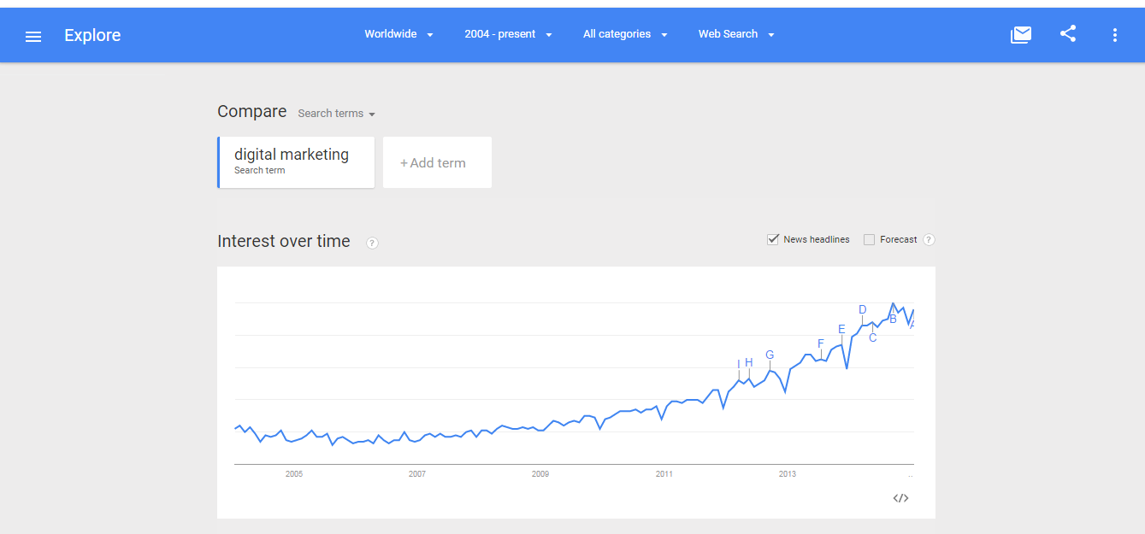This screenshot has height=534, width=1145.
Task: Enable the Forecast checkbox
Action: [x=869, y=240]
